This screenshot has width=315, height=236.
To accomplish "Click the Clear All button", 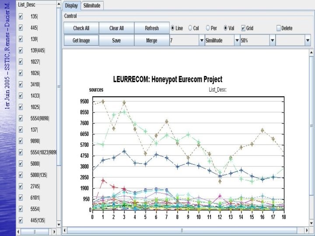I will (x=116, y=28).
